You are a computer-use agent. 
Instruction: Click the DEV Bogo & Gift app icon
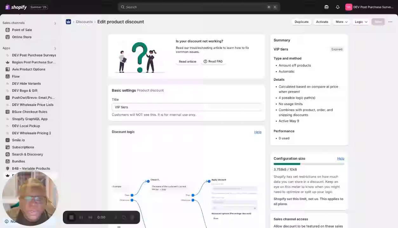pyautogui.click(x=8, y=91)
